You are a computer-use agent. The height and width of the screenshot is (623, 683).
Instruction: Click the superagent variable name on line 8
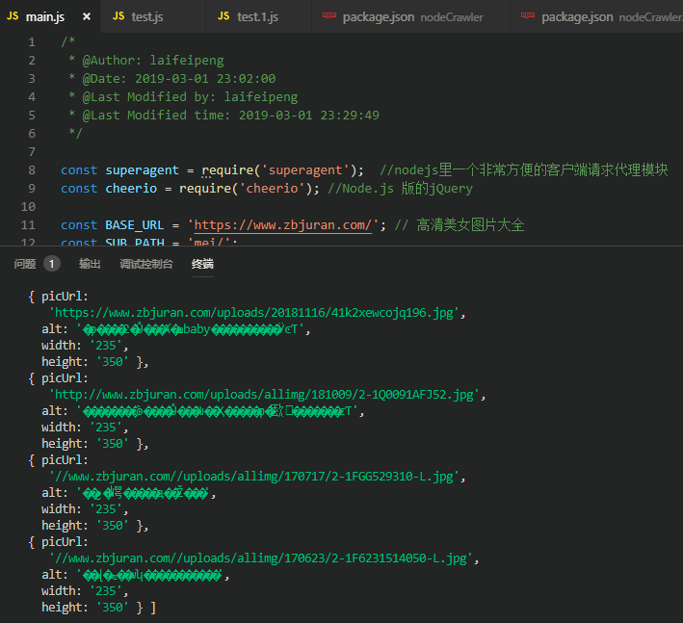142,170
